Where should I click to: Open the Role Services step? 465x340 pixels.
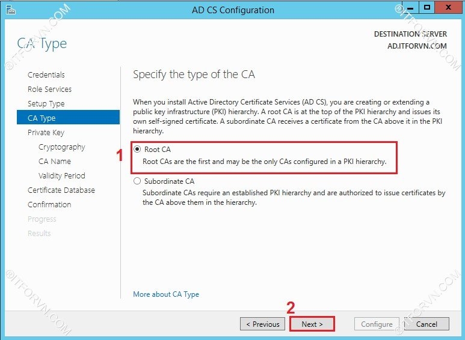click(49, 90)
